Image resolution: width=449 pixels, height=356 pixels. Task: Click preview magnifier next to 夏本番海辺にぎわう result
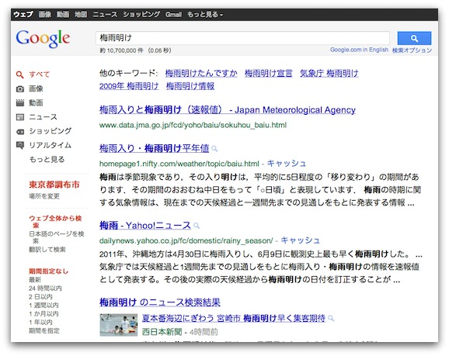331,318
